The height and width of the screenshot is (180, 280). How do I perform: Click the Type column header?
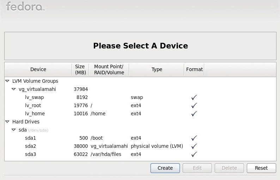click(x=157, y=70)
